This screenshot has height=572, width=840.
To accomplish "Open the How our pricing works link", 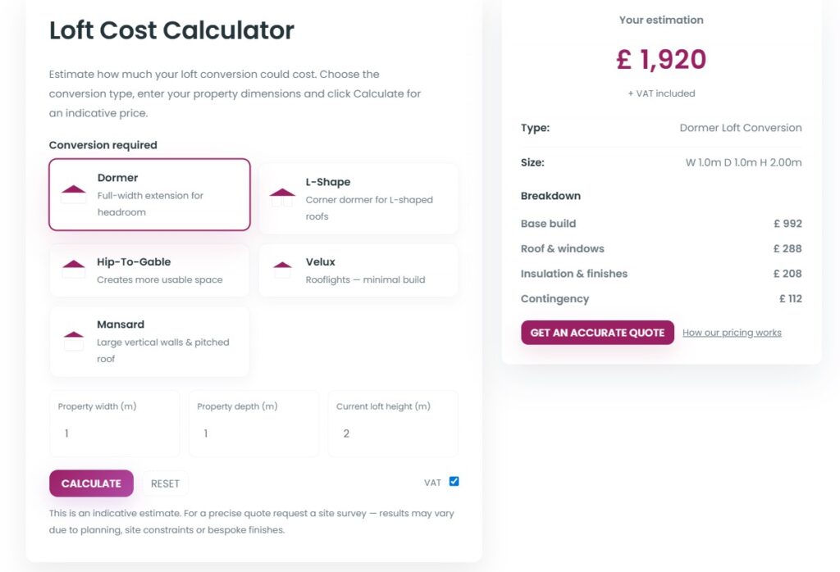I will (x=732, y=333).
